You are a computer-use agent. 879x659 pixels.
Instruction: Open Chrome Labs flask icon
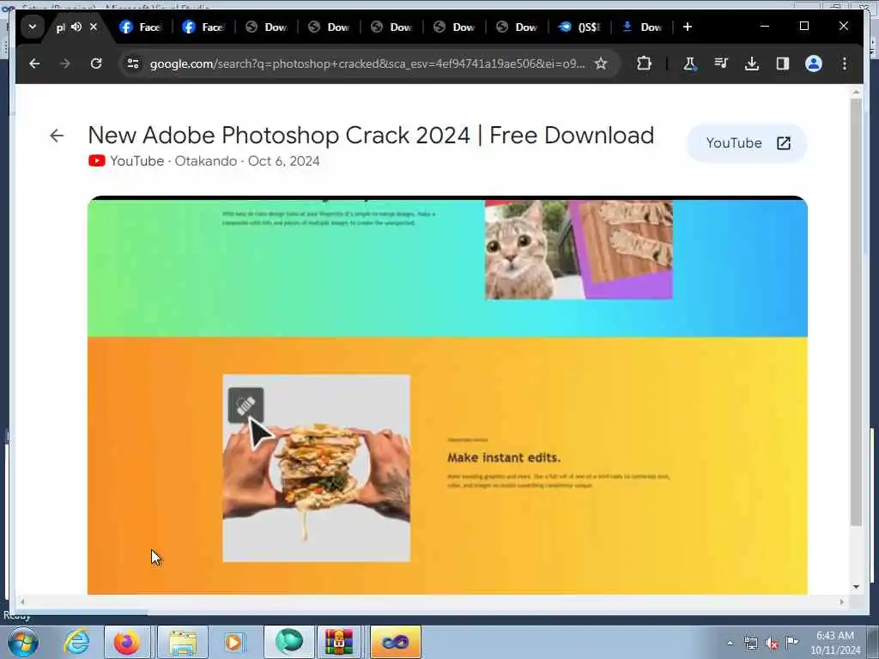tap(689, 63)
